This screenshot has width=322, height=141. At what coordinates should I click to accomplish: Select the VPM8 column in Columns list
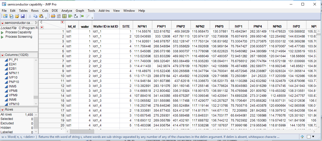(x=13, y=91)
